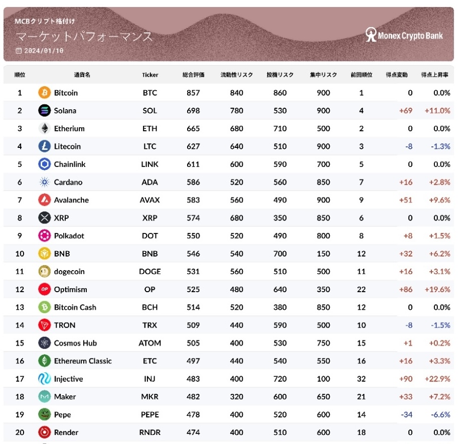Click the 2024/01/10 date label

(x=44, y=51)
